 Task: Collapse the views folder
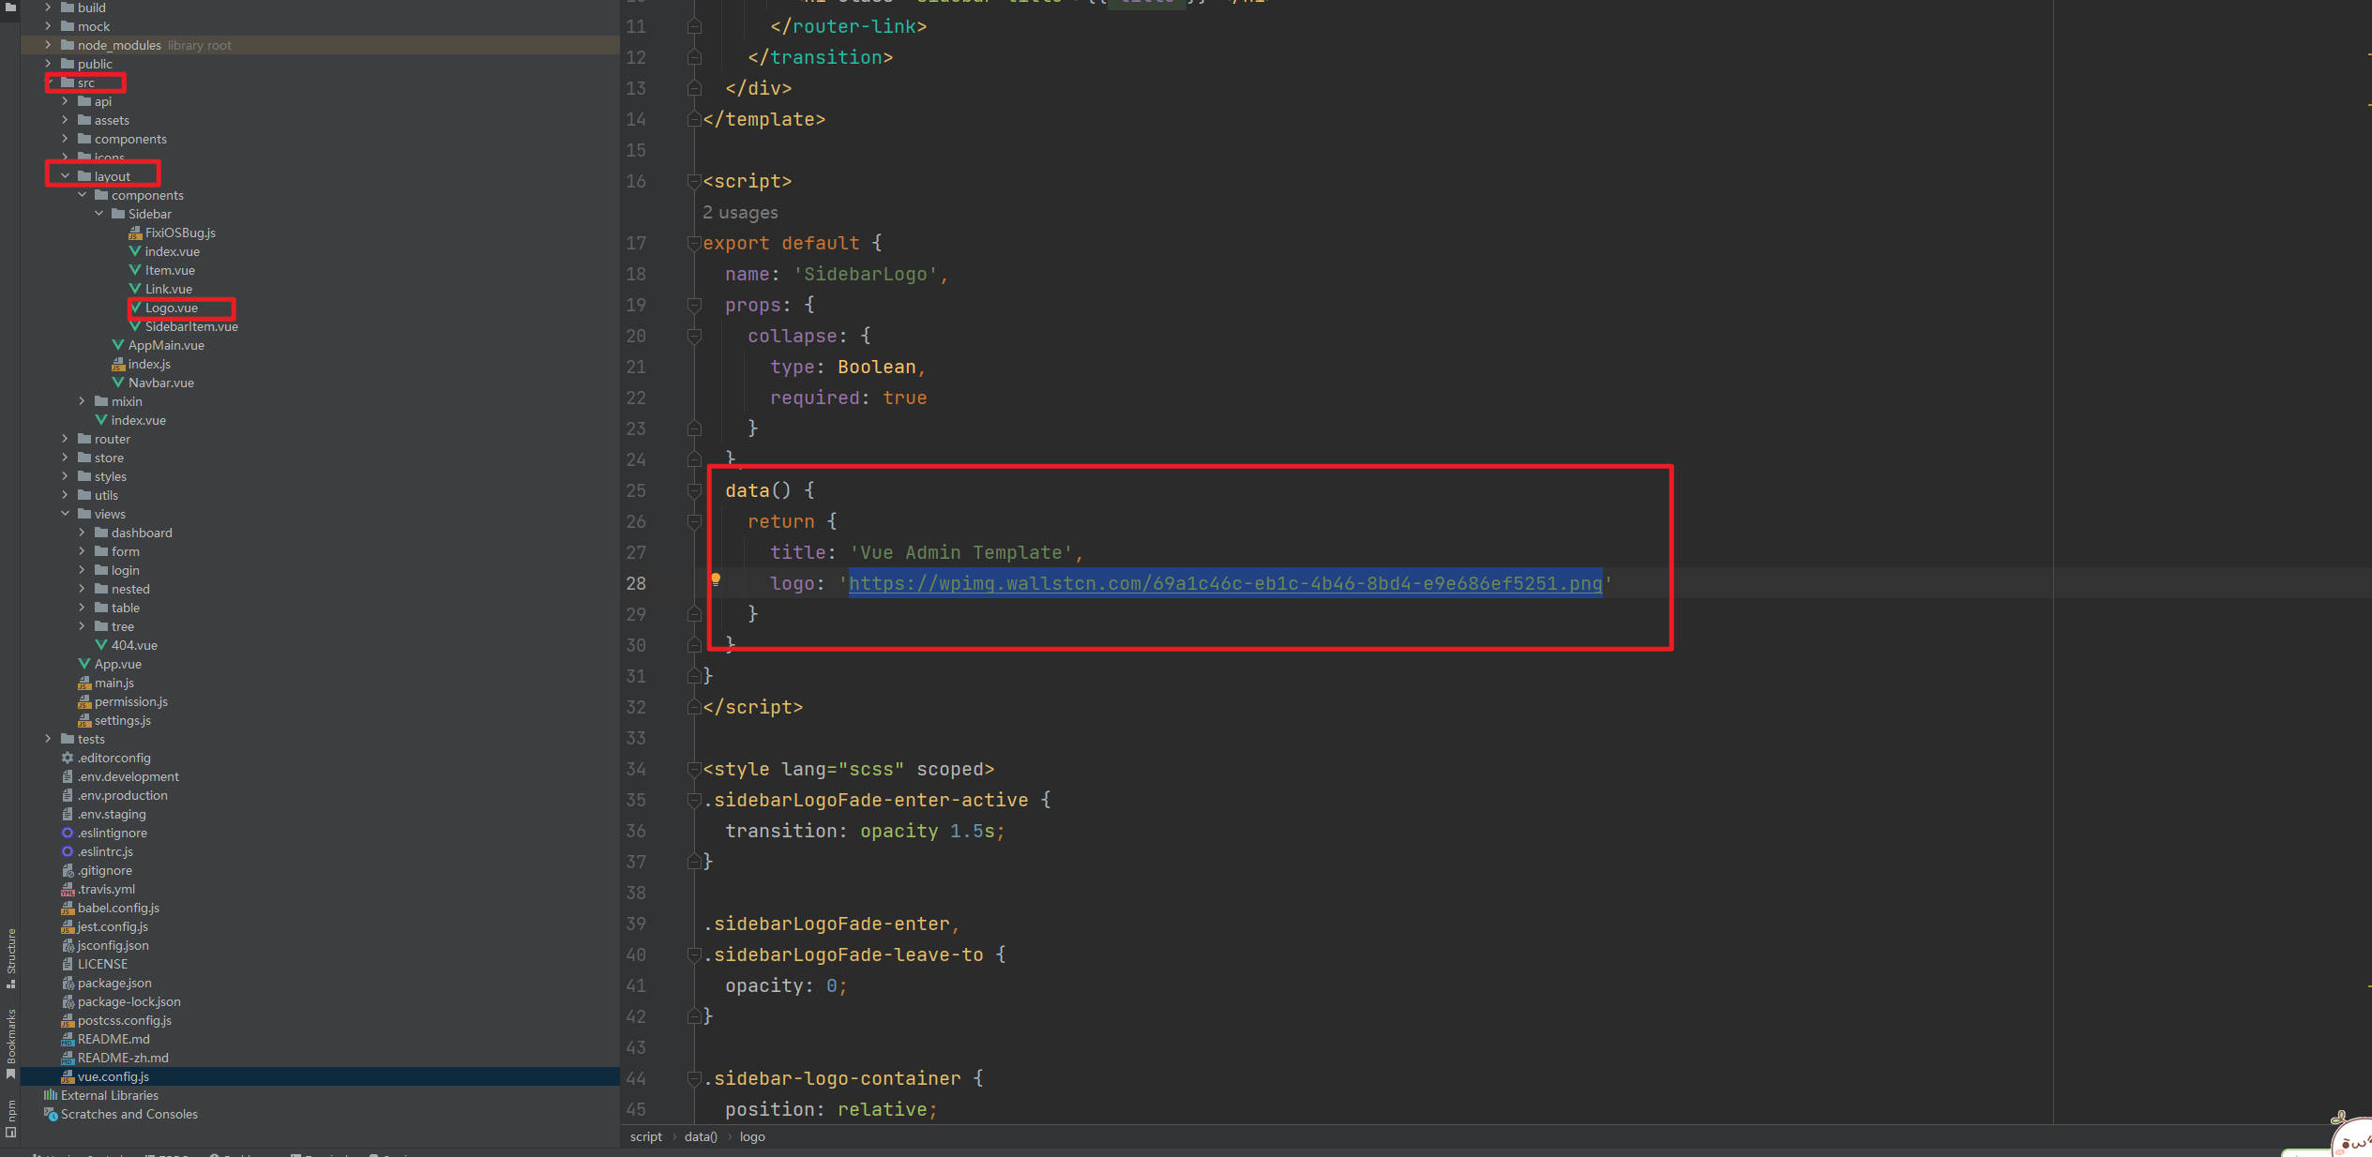coord(65,514)
